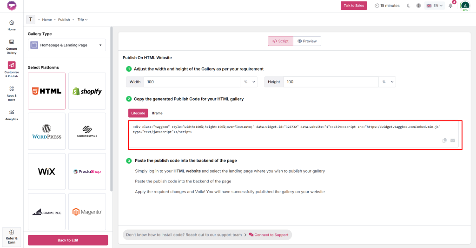Switch to the Script tab
476x248 pixels.
pos(280,41)
